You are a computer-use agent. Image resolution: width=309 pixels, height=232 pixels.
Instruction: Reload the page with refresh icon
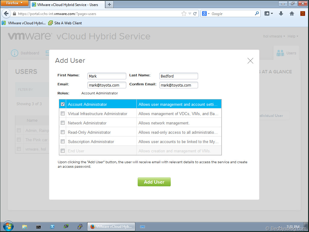pyautogui.click(x=195, y=14)
